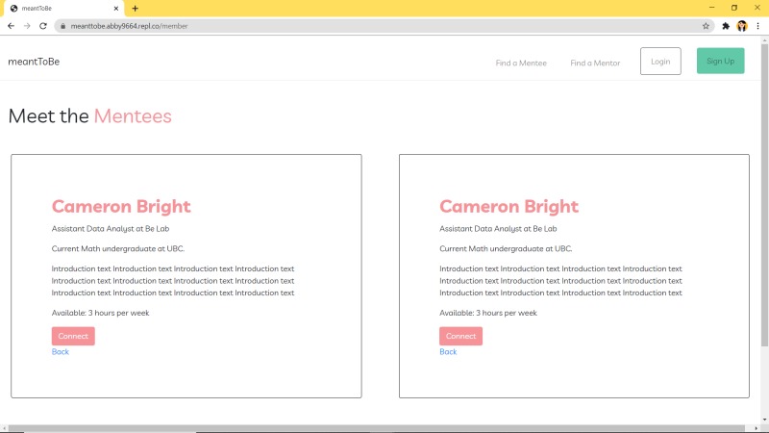Screen dimensions: 769x433
Task: Go back using browser back arrow
Action: (11, 26)
